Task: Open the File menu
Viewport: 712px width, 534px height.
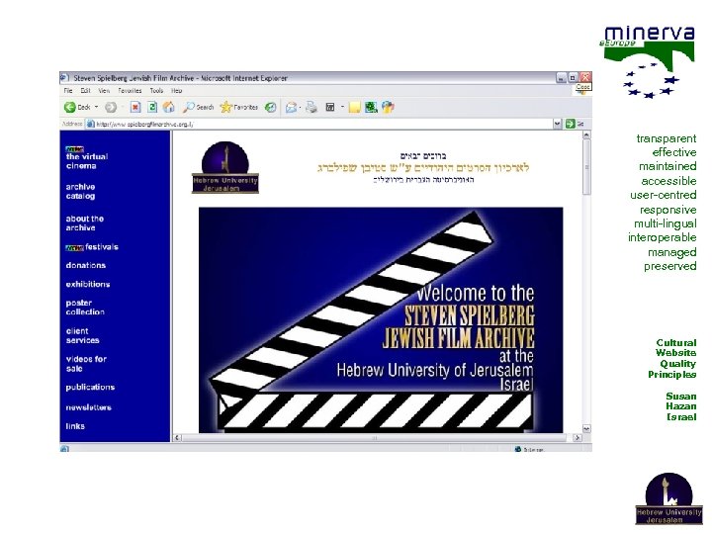Action: [x=68, y=91]
